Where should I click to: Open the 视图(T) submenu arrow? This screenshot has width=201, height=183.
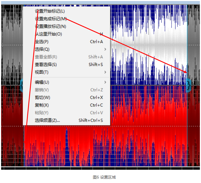[105, 72]
